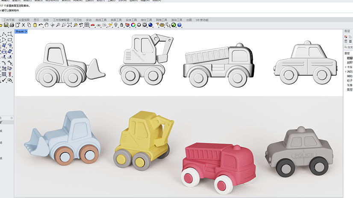Select the Polyline tool in sidebar

click(x=4, y=34)
